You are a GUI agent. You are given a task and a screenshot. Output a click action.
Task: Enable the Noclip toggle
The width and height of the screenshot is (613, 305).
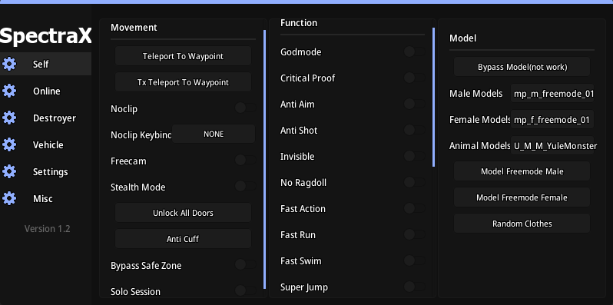click(x=245, y=108)
